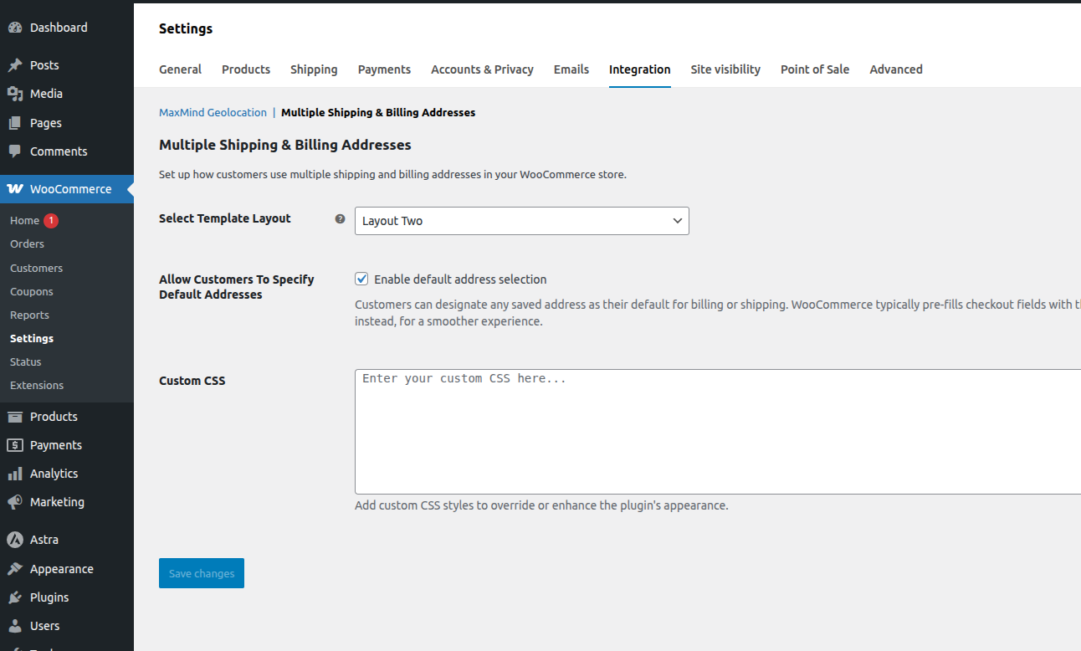The height and width of the screenshot is (651, 1081).
Task: Click the Save changes button
Action: point(202,573)
